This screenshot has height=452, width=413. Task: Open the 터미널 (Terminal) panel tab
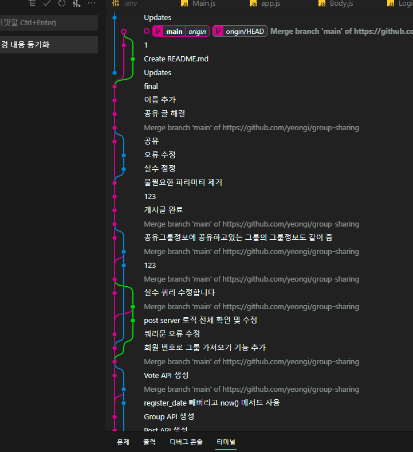[226, 442]
